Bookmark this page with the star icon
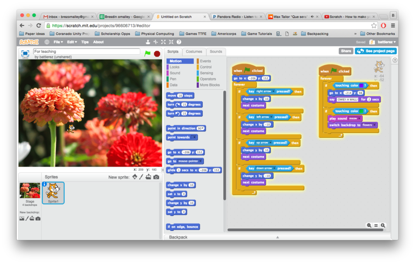Viewport: 415px width, 264px height. [x=374, y=25]
